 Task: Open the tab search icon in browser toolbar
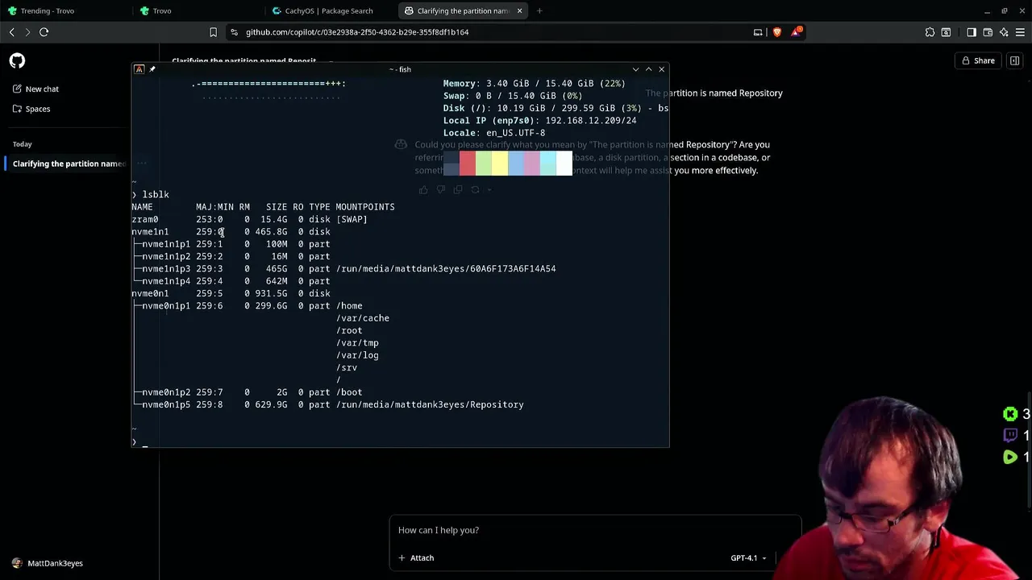[x=946, y=32]
